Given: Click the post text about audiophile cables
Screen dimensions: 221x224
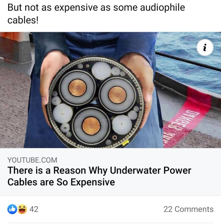Looking at the screenshot, I should click(x=96, y=13).
